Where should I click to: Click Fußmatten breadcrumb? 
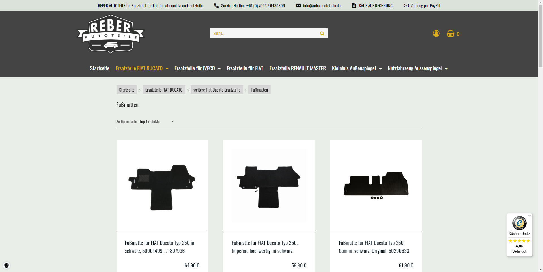tap(259, 90)
